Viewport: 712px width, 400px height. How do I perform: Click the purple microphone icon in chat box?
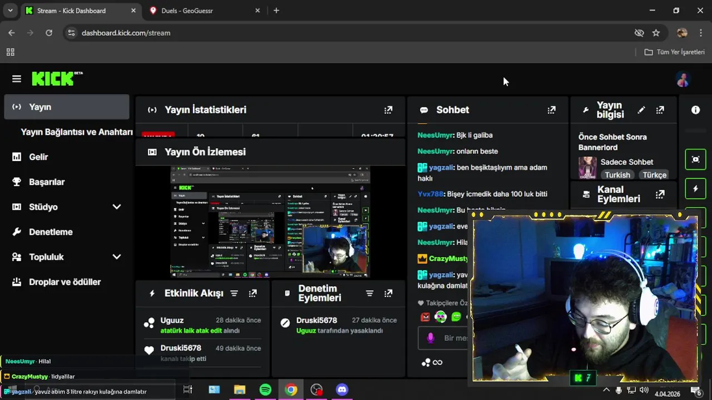pos(430,338)
